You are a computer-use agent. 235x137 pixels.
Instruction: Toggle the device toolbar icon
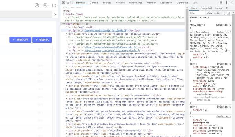point(68,2)
